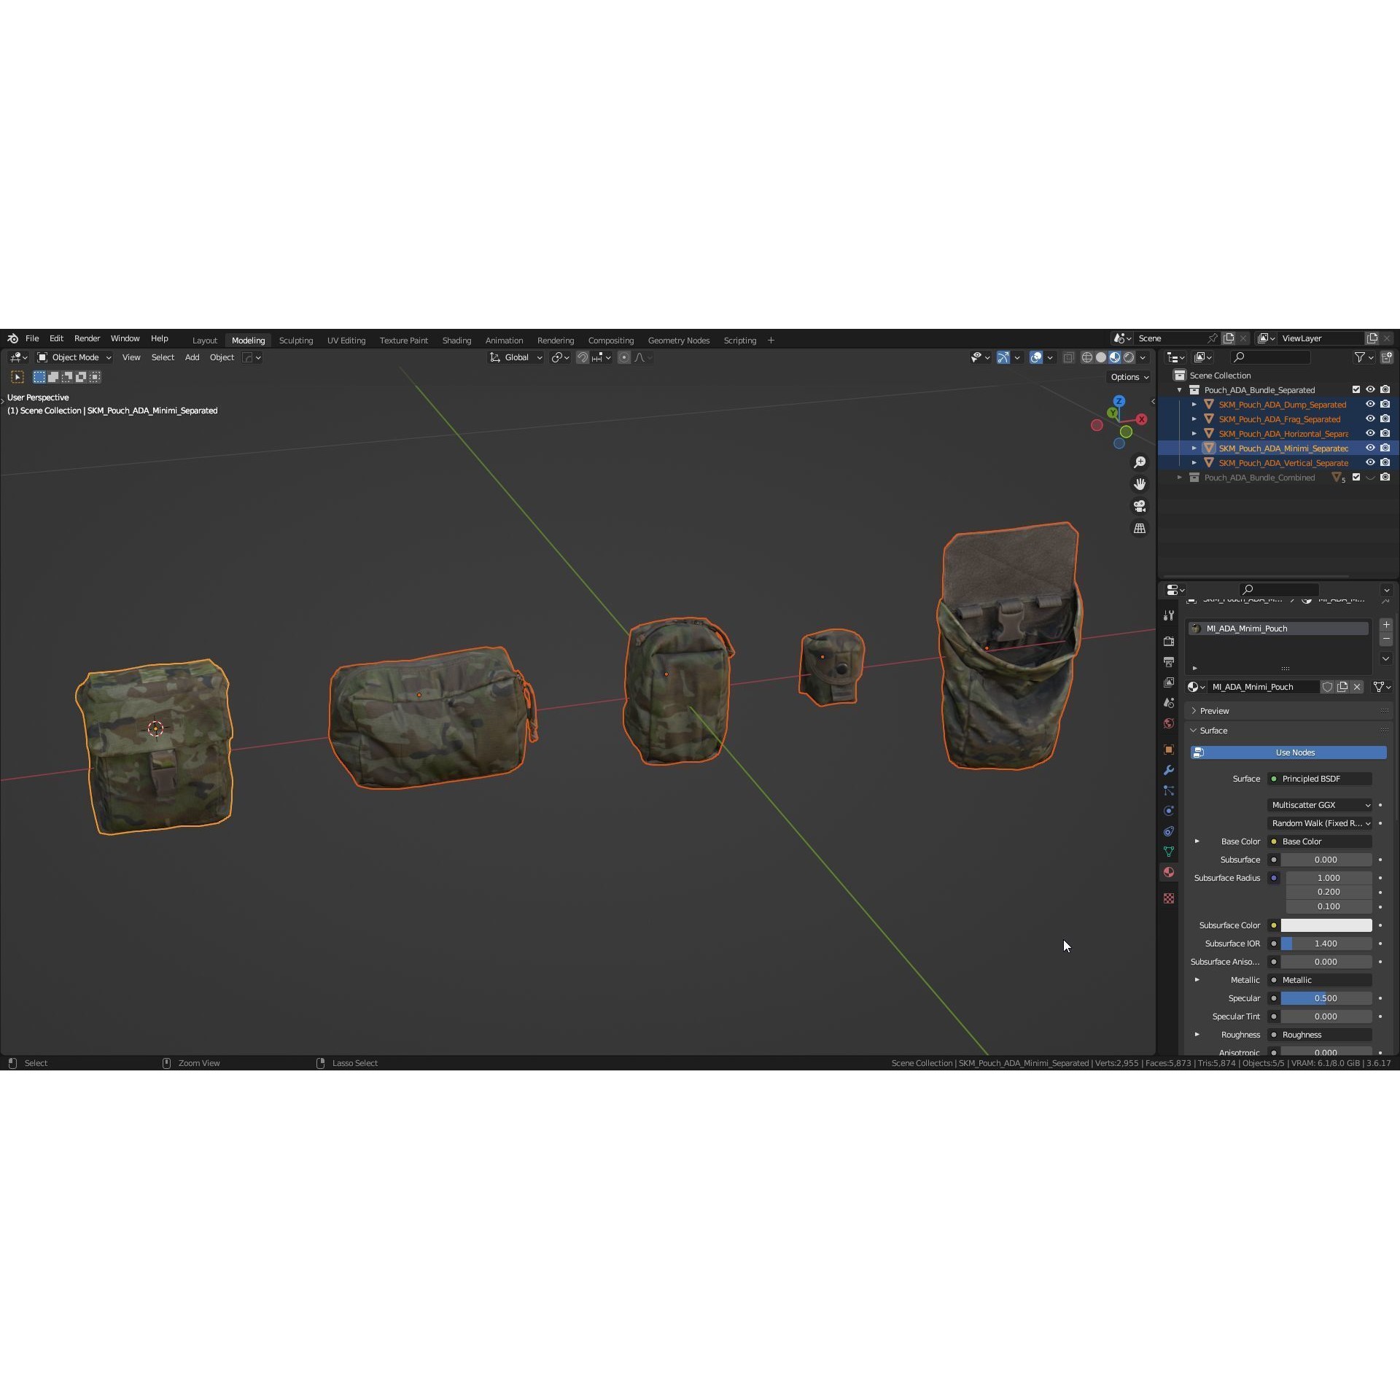Open the Render menu
1400x1400 pixels.
click(x=87, y=338)
